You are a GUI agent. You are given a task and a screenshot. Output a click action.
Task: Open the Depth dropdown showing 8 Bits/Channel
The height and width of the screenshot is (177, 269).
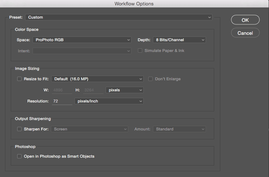[179, 40]
